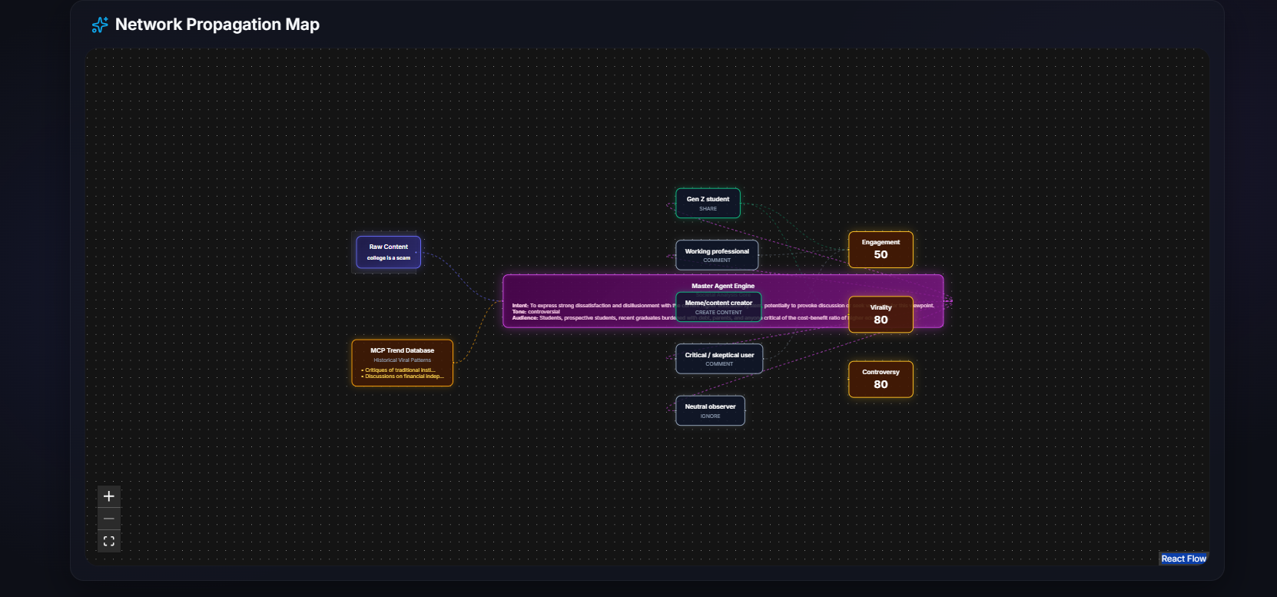Select the MCP Trend Database node
This screenshot has width=1277, height=597.
click(402, 363)
